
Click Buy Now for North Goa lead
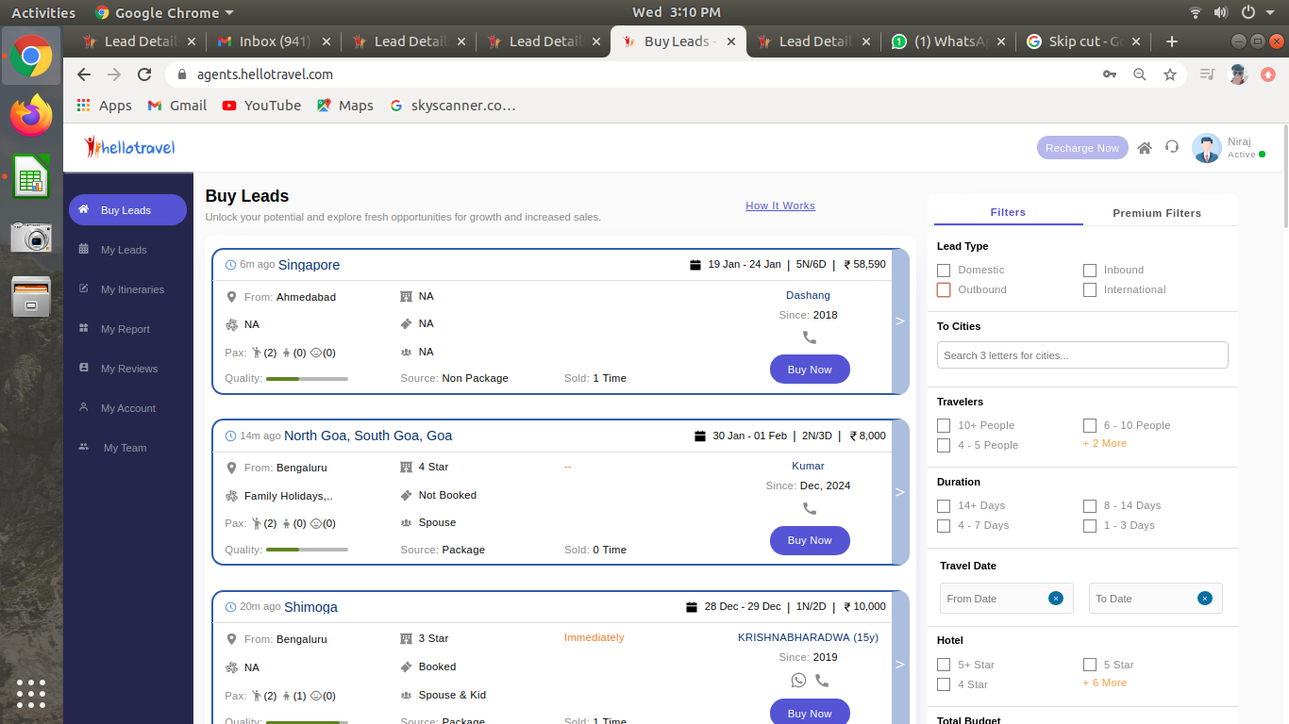pos(810,540)
